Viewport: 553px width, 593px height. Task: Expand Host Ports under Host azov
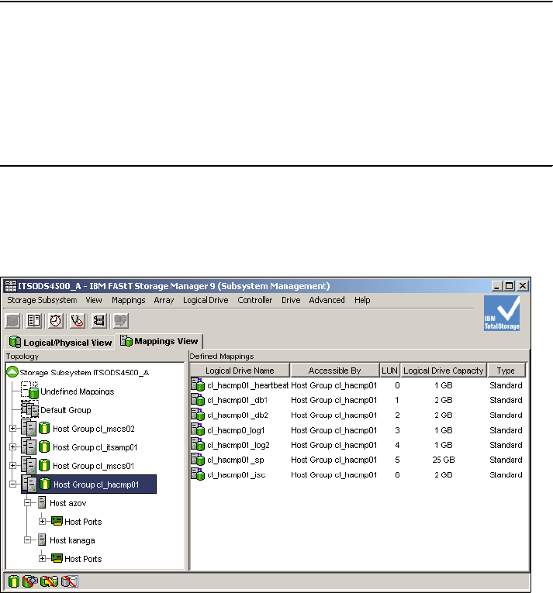[x=43, y=521]
